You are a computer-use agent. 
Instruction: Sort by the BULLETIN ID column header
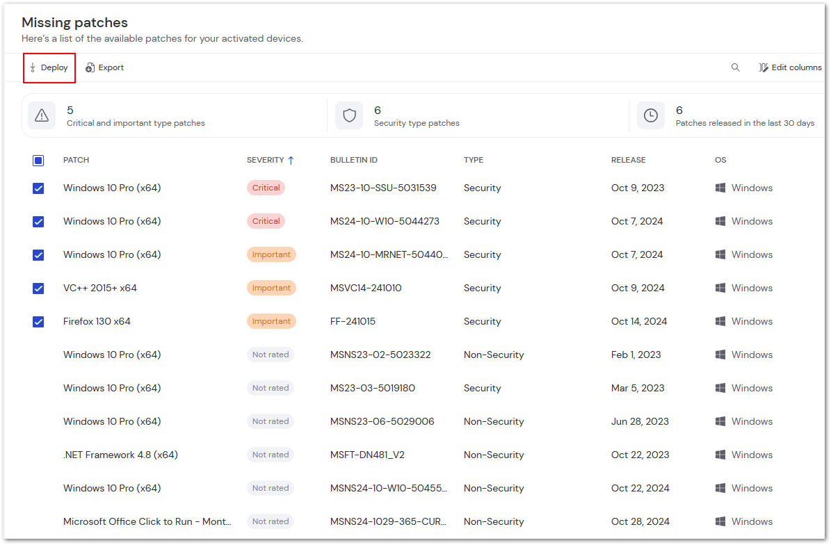click(x=354, y=160)
